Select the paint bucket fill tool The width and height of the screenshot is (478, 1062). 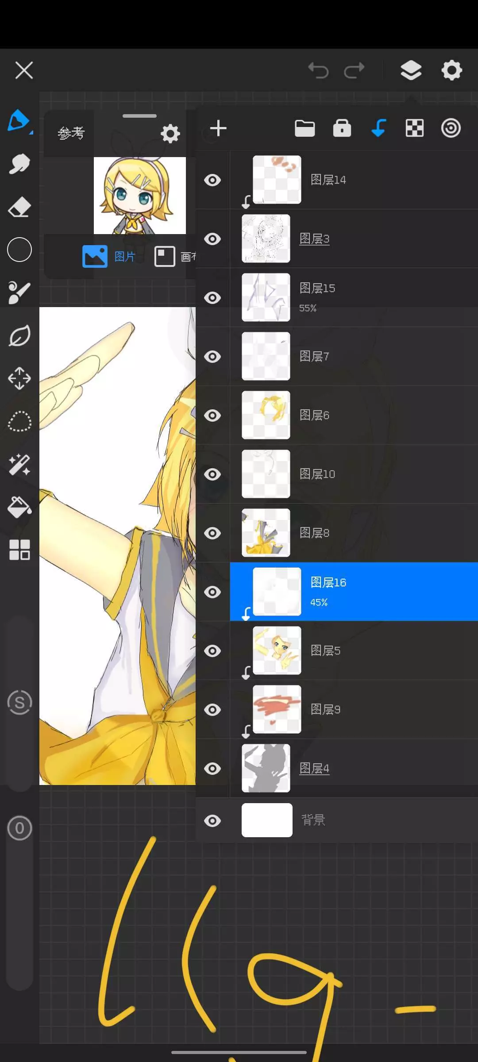pos(19,507)
